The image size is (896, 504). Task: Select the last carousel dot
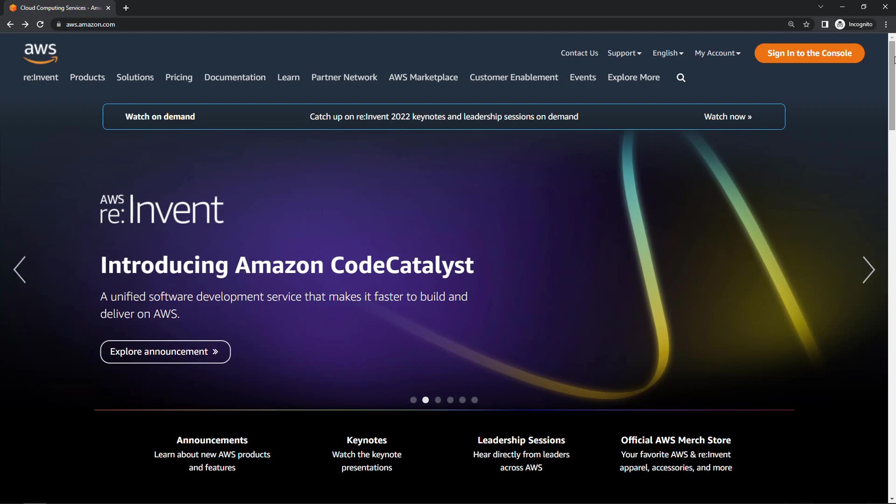475,400
